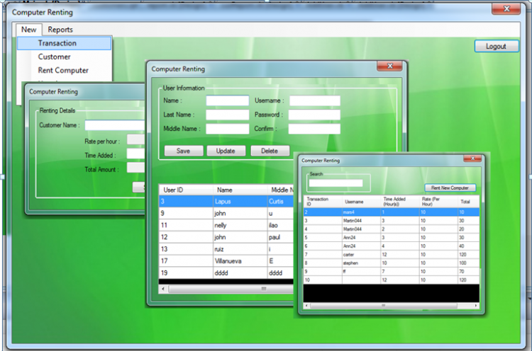Viewport: 532px width, 351px height.
Task: Click into the Password text box
Action: point(314,115)
